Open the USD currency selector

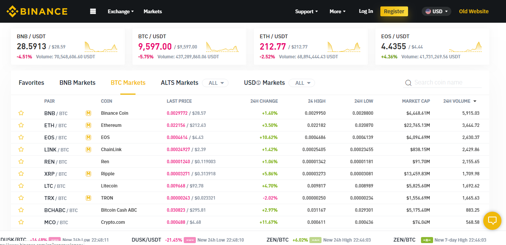point(437,11)
